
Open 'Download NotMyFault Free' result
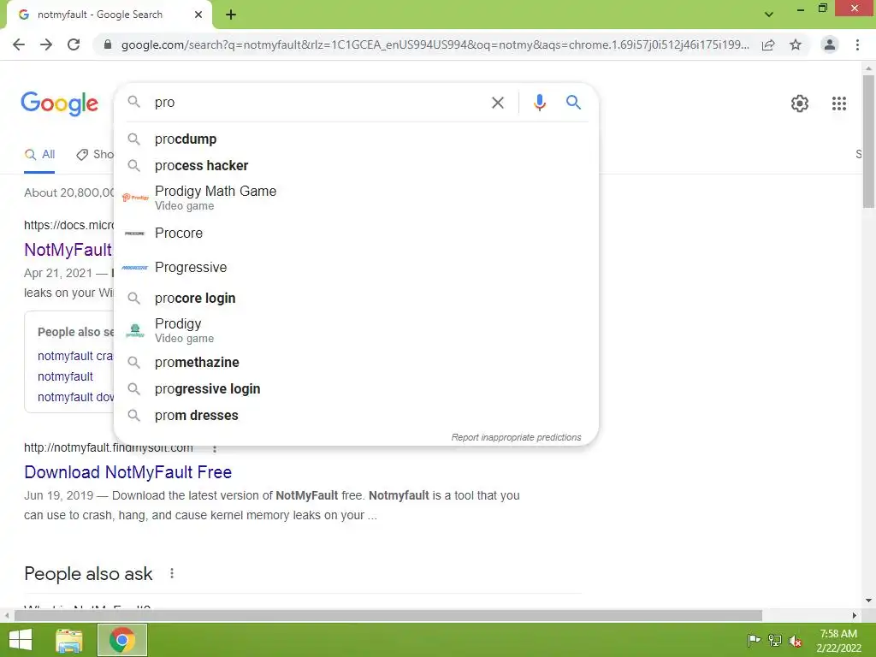click(x=128, y=472)
